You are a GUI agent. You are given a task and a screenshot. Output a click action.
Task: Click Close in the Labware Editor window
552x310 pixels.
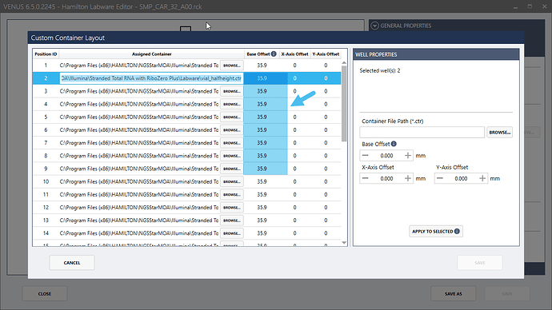click(45, 293)
